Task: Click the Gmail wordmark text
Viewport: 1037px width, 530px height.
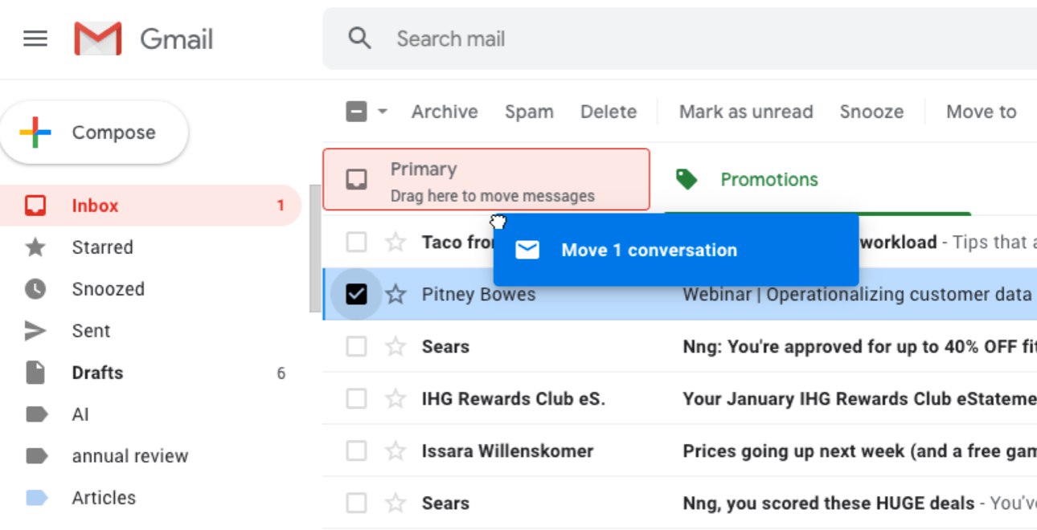Action: coord(177,39)
